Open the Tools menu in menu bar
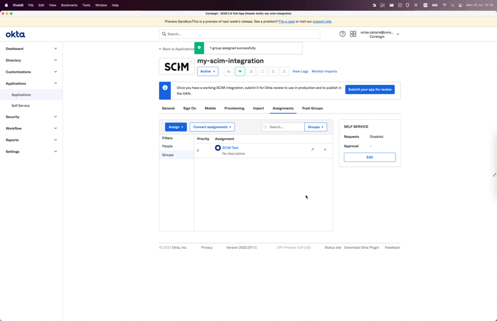Viewport: 497px width, 321px height. 86,5
